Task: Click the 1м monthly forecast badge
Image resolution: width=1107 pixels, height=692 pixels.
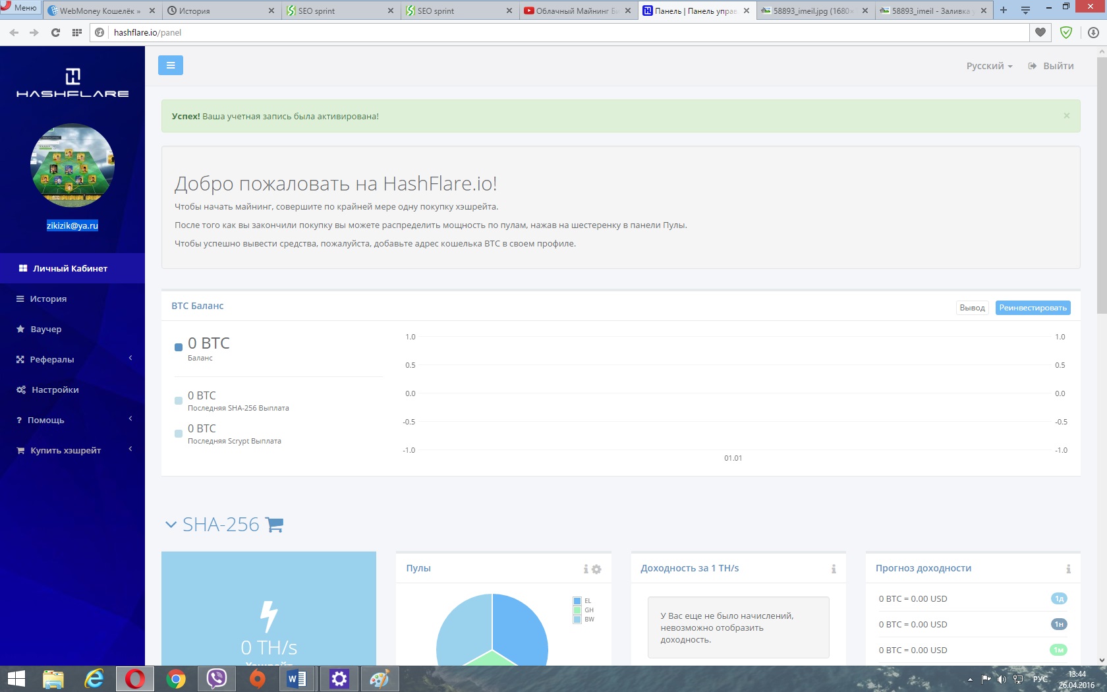Action: click(1059, 650)
